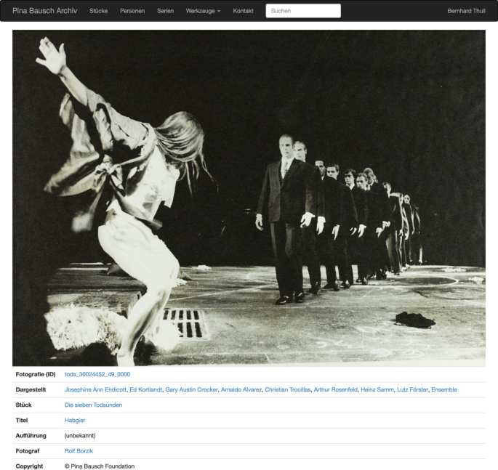Select the Stück row label

[23, 405]
